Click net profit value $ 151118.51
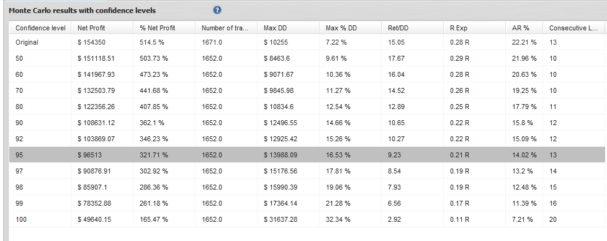 96,58
